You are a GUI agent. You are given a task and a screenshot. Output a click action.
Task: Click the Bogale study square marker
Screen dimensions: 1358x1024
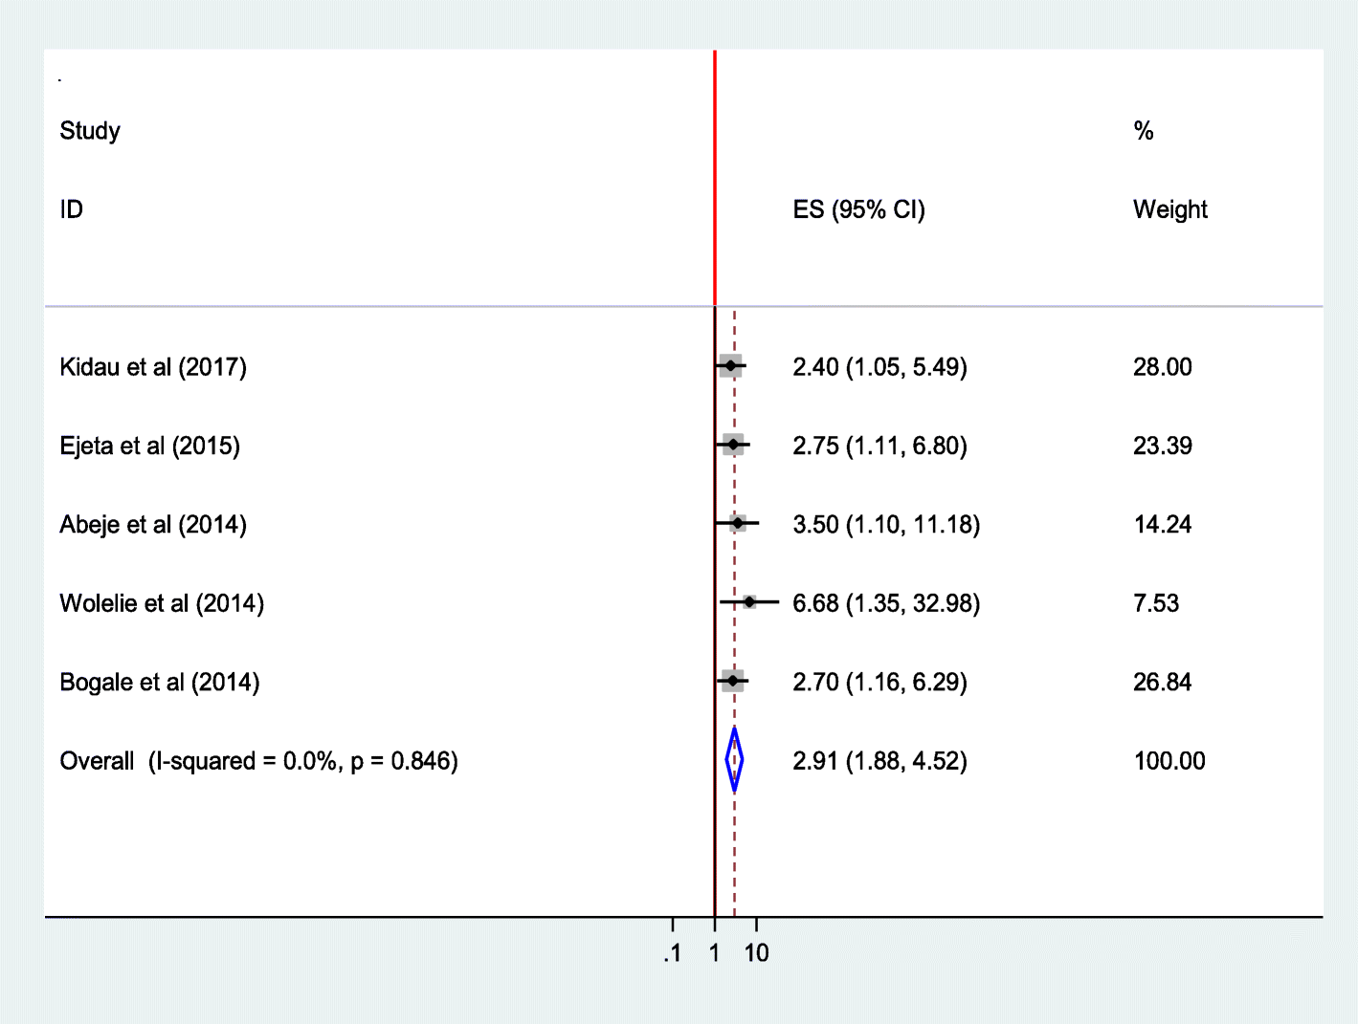point(733,681)
